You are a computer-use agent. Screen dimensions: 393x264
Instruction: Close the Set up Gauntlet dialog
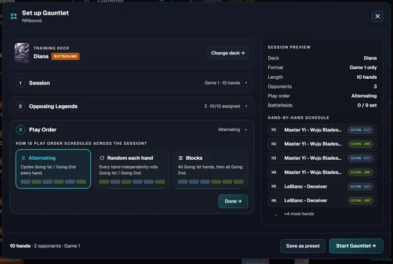coord(377,16)
